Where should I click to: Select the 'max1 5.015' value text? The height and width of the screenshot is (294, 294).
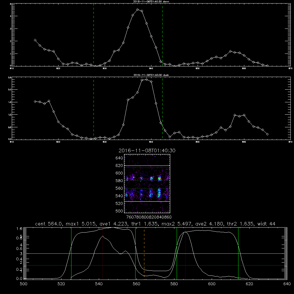click(x=81, y=224)
